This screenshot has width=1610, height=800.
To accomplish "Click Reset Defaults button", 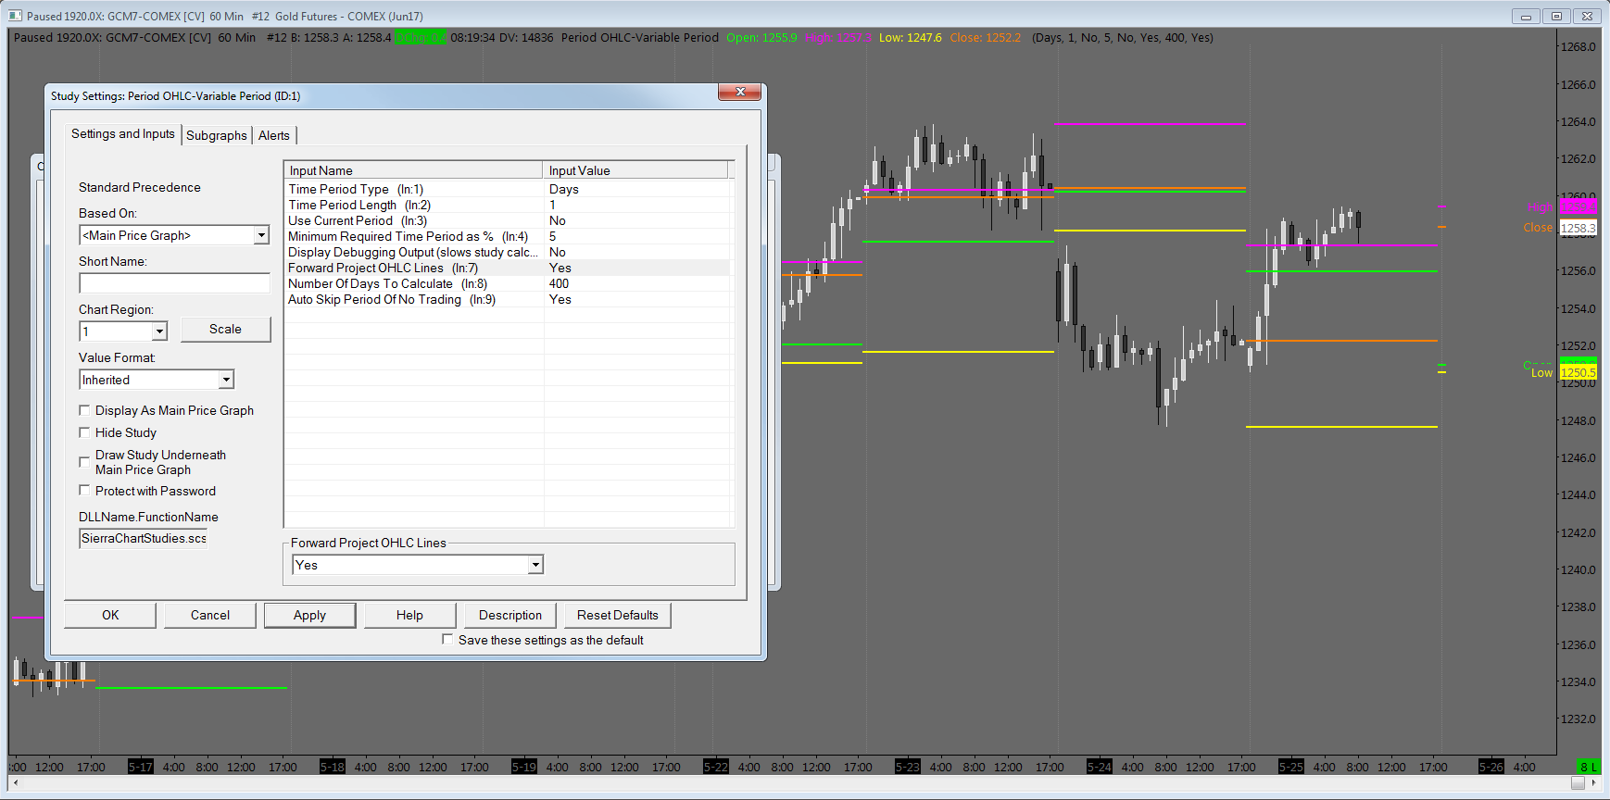I will [x=618, y=615].
